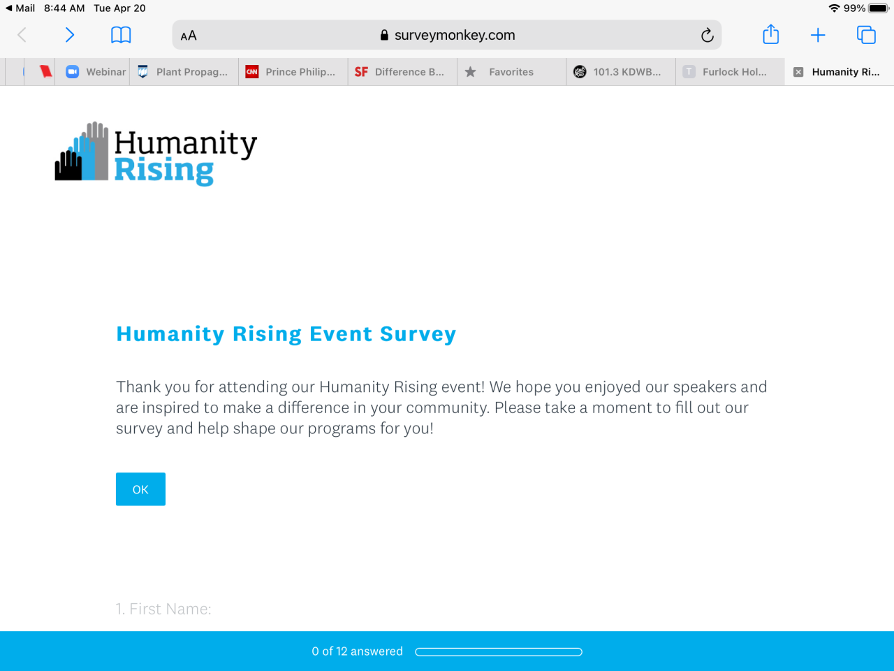This screenshot has width=894, height=671.
Task: Switch to the 101.3 KDWB tab
Action: (x=620, y=72)
